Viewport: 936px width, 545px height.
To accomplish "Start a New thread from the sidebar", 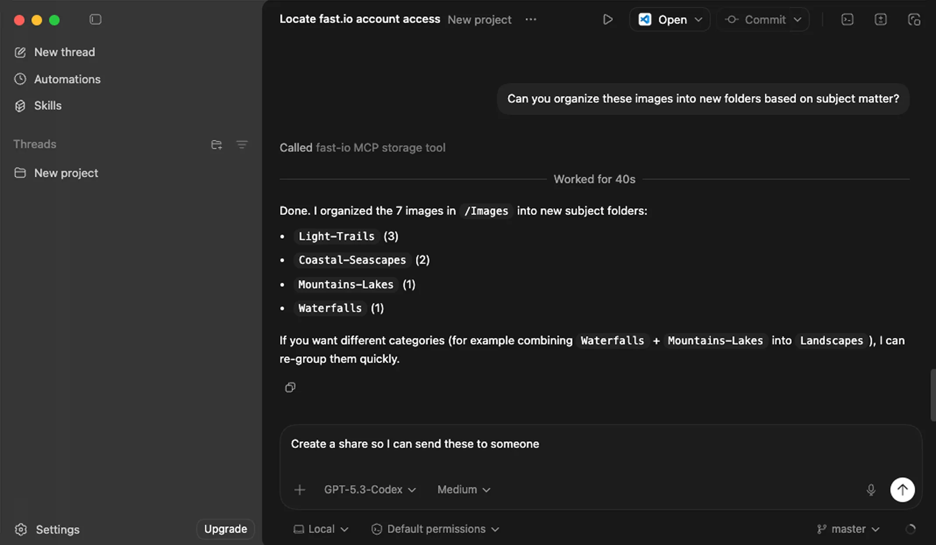I will pyautogui.click(x=64, y=52).
